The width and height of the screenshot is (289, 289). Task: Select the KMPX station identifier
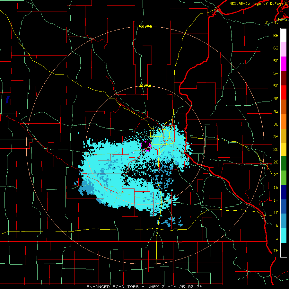pyautogui.click(x=153, y=287)
